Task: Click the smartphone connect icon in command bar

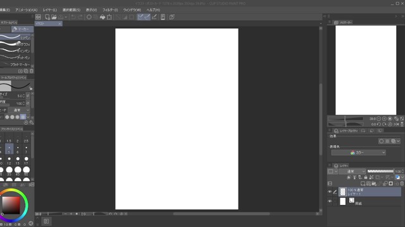Action: coord(163,17)
